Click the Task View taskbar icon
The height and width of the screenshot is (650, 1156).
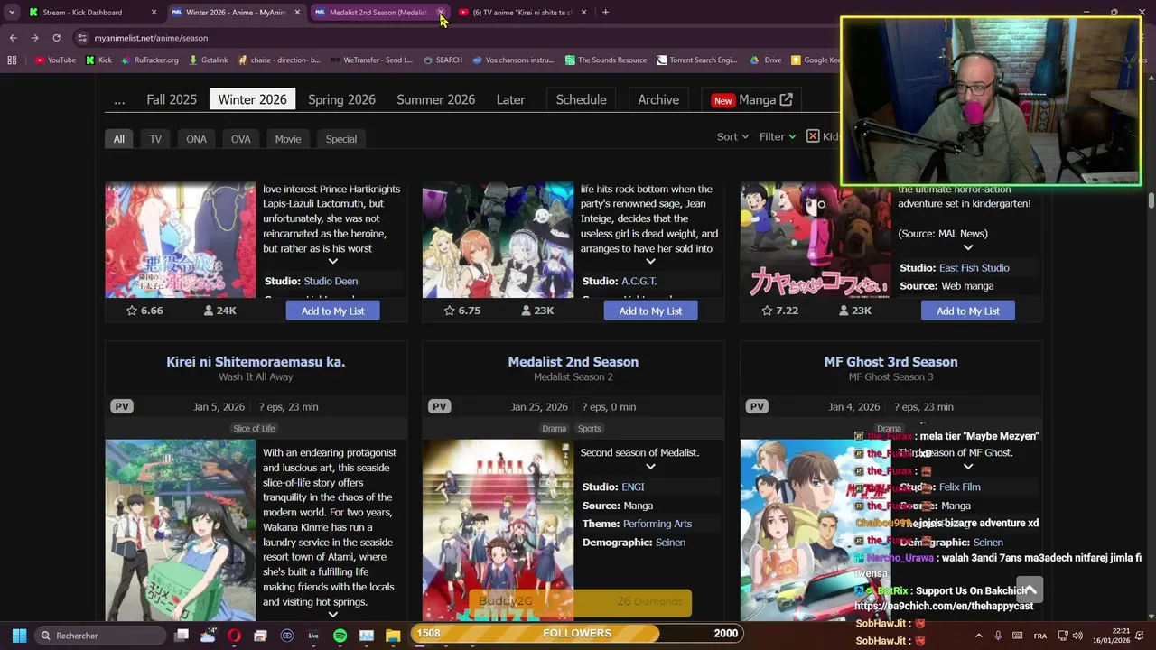[182, 636]
